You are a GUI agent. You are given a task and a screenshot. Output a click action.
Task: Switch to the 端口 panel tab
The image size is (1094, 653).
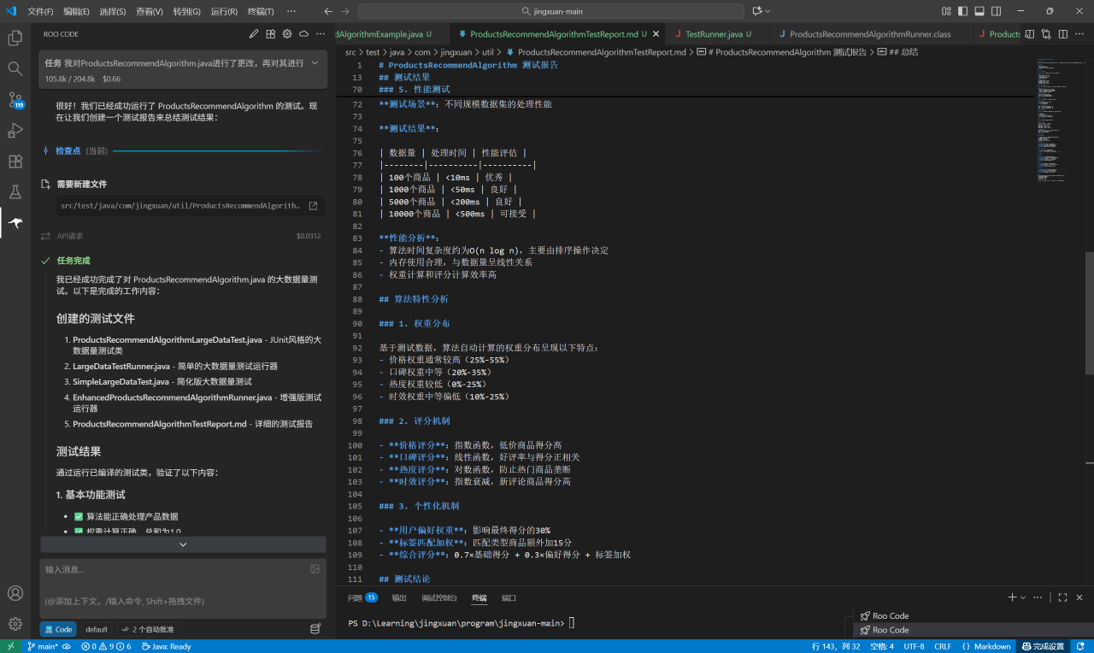pos(509,597)
